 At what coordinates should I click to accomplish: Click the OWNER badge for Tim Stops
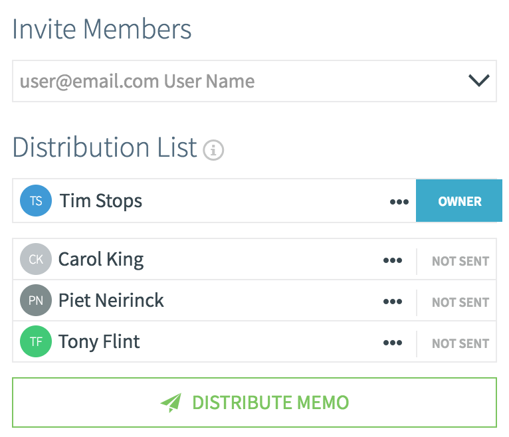pyautogui.click(x=459, y=201)
